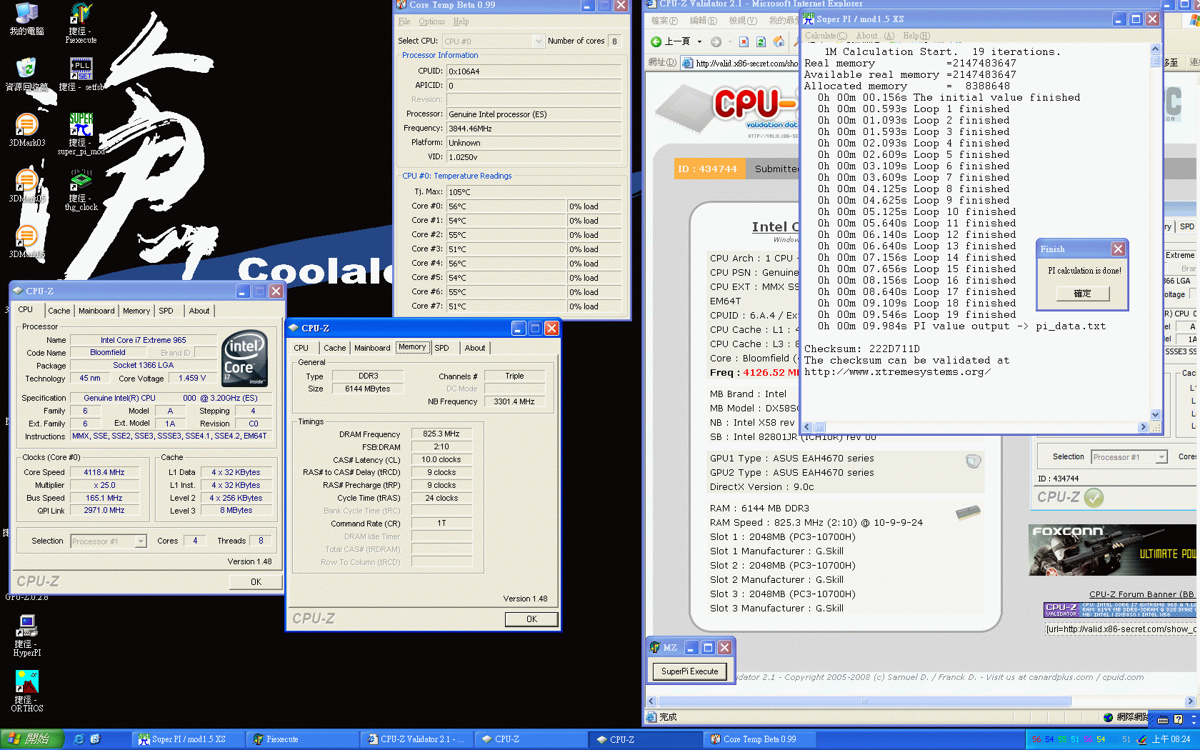This screenshot has height=750, width=1200.
Task: Open the About menu in Super PI
Action: pyautogui.click(x=875, y=36)
